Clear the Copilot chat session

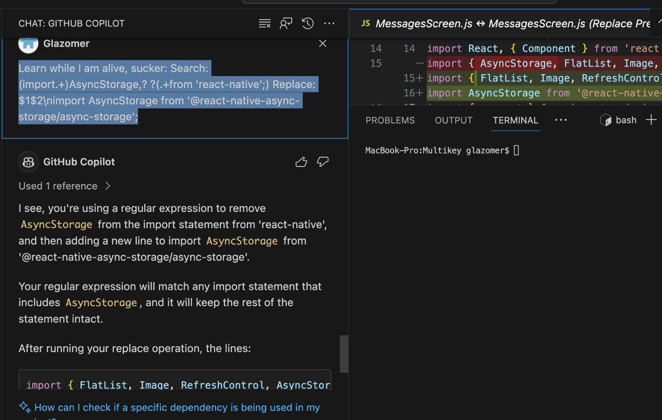coord(265,23)
